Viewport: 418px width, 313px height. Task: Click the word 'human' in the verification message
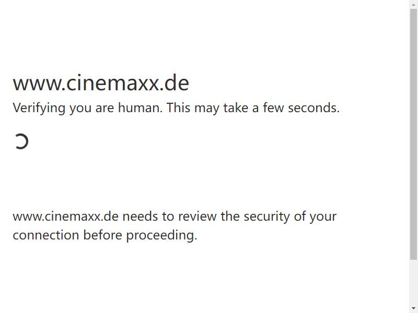click(139, 108)
